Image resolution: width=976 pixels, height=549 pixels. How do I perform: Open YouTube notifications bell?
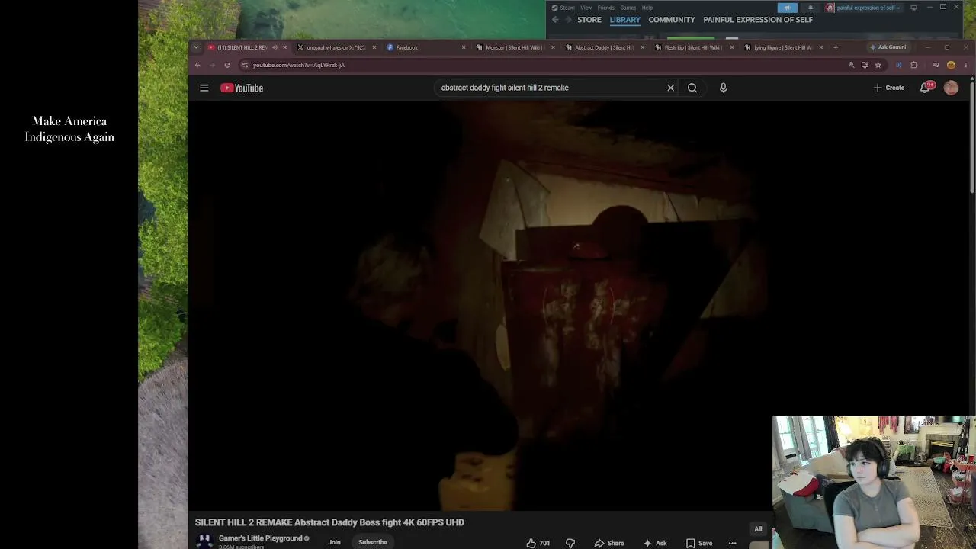coord(926,87)
